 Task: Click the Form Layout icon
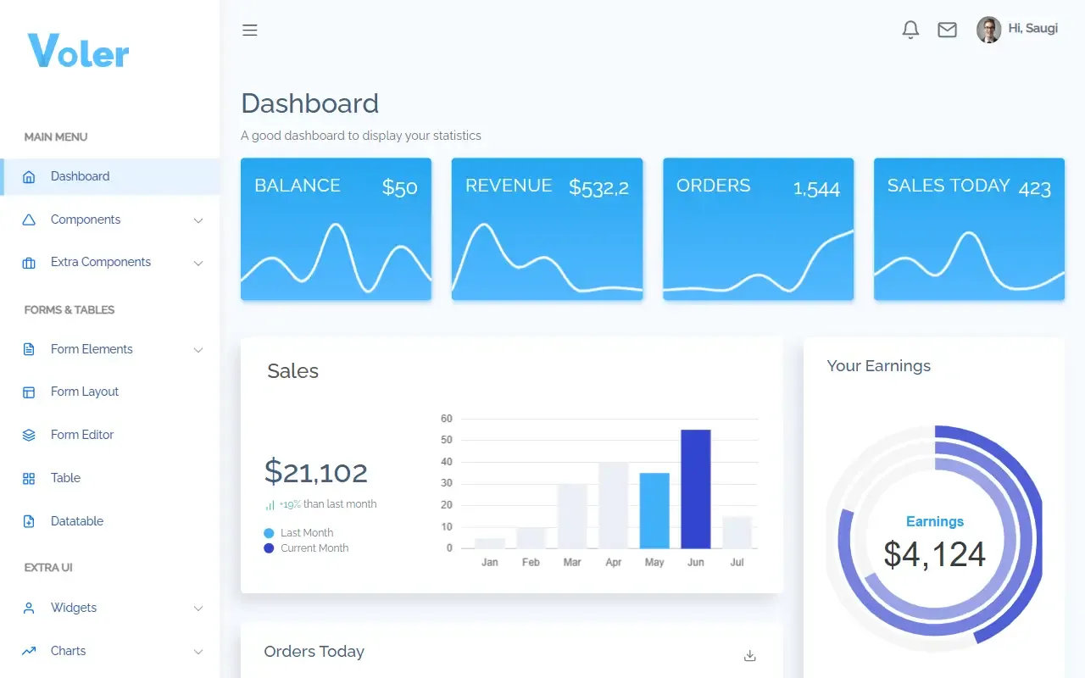(x=29, y=392)
